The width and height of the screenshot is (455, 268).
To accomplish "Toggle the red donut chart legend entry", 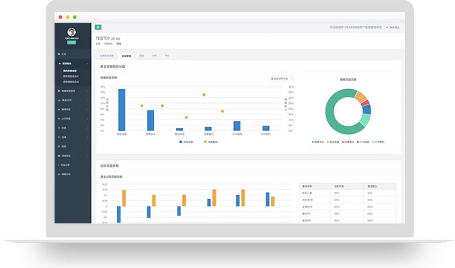I will (x=348, y=142).
